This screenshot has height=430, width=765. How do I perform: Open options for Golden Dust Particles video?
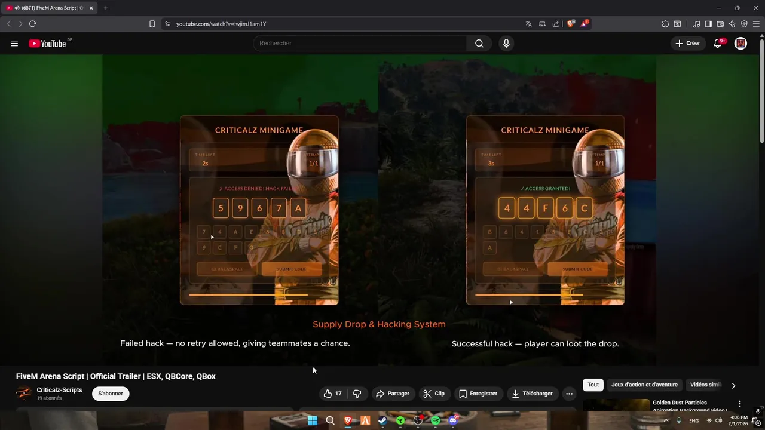point(740,404)
